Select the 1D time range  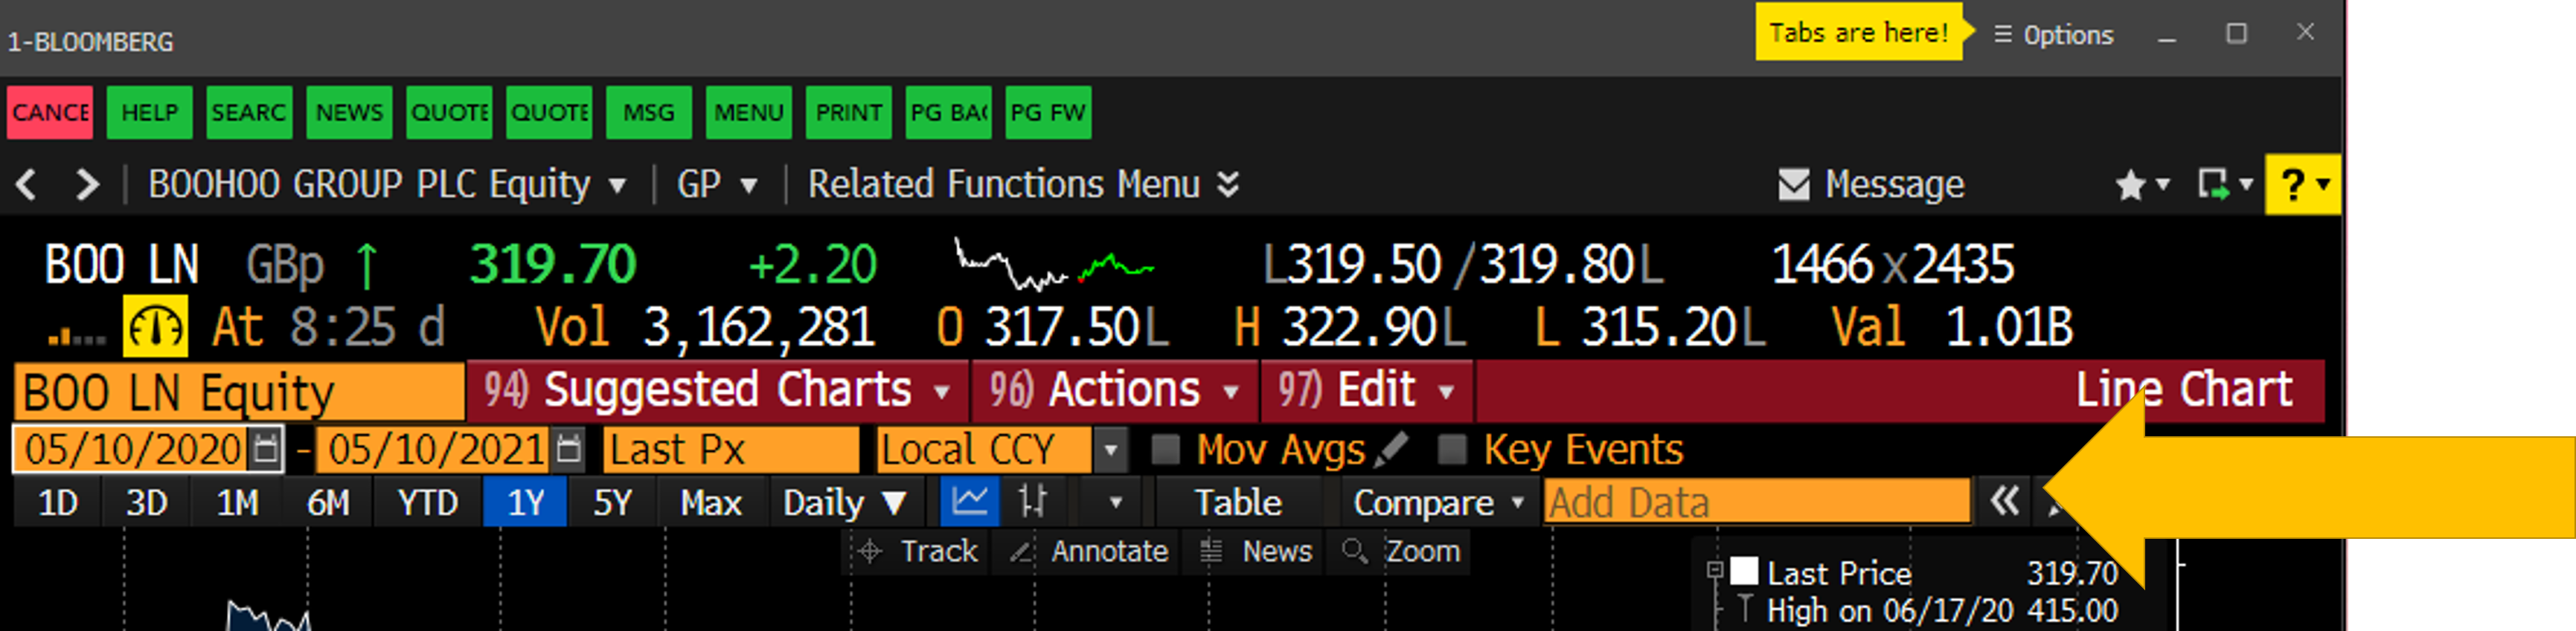coord(58,502)
